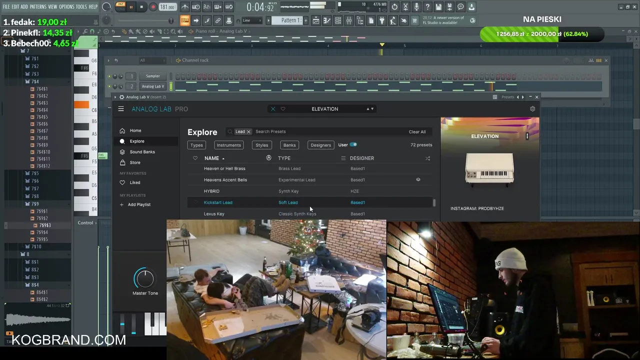640x360 pixels.
Task: Click the record button in transport
Action: (153, 6)
